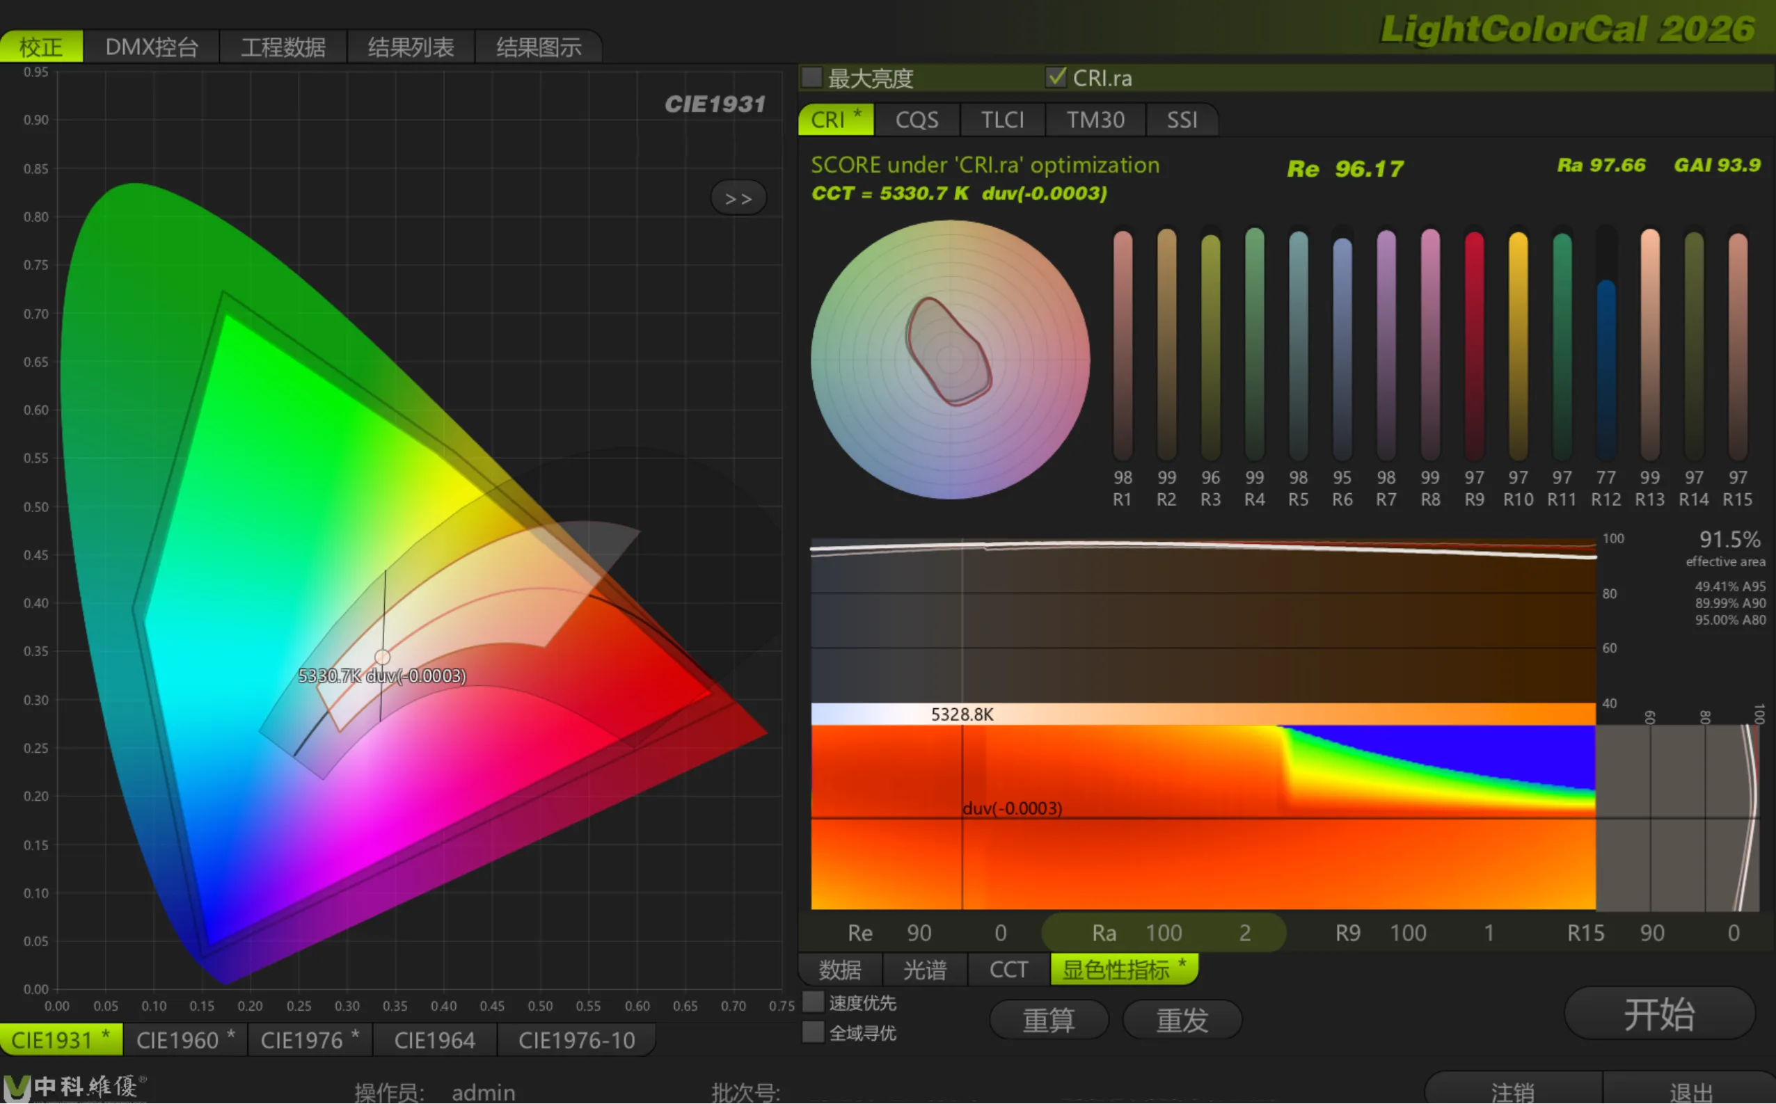Screen dimensions: 1776x1104
Task: Click the admin operator name
Action: tap(484, 1092)
